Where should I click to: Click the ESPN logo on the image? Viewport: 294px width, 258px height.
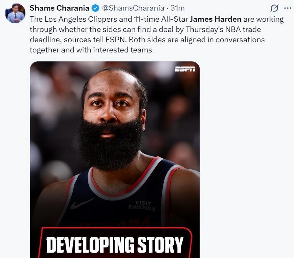click(185, 69)
